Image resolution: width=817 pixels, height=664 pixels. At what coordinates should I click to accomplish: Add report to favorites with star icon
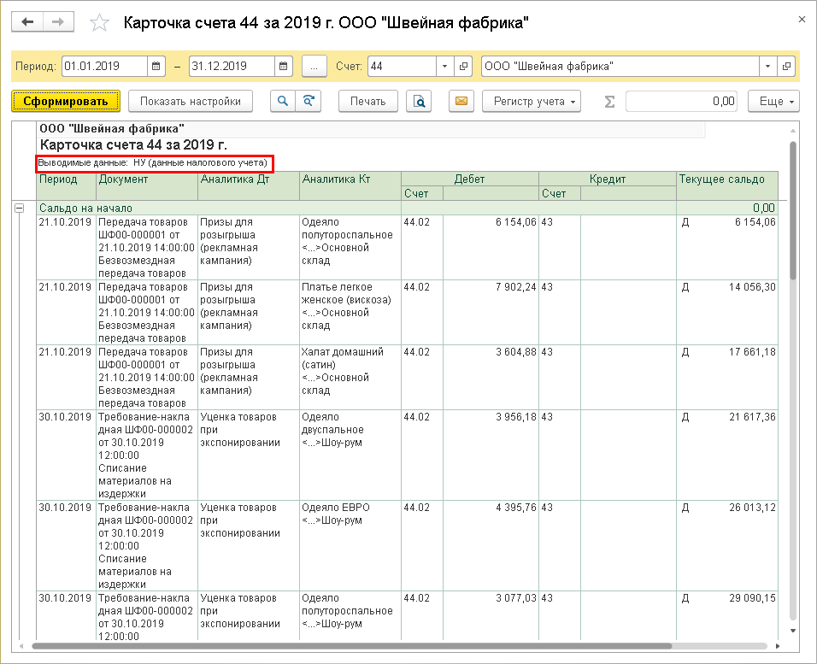100,23
